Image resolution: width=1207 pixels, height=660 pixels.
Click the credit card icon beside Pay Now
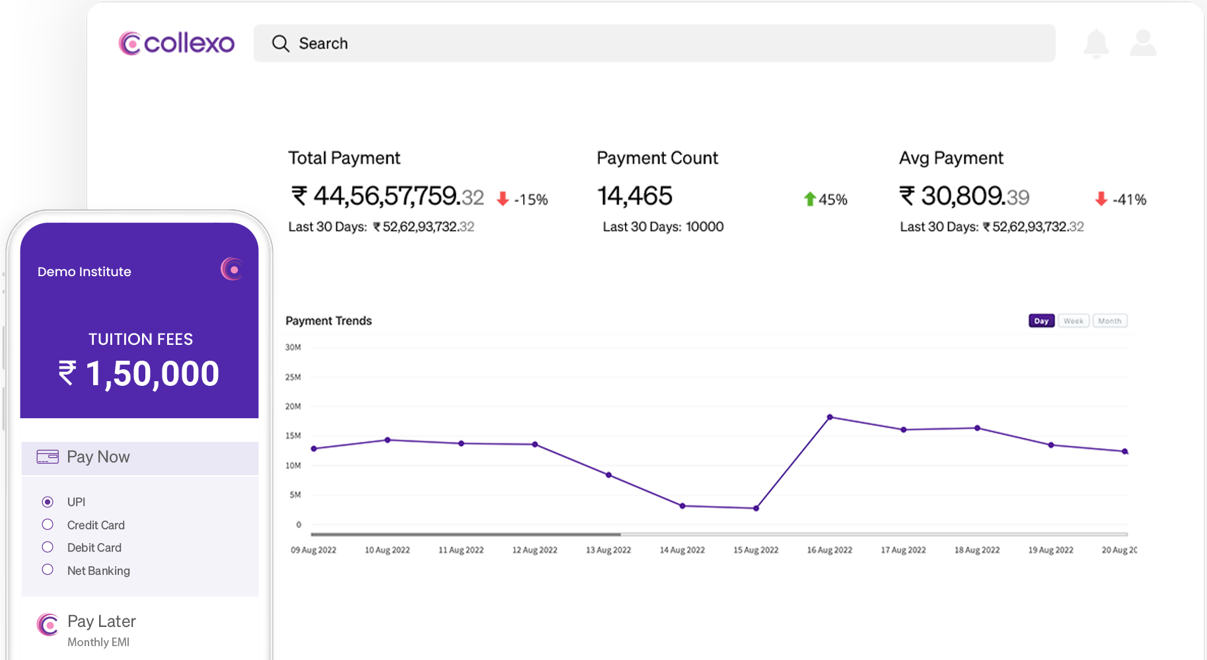tap(48, 457)
